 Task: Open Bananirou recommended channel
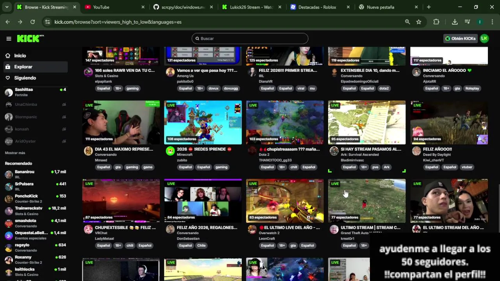[35, 174]
